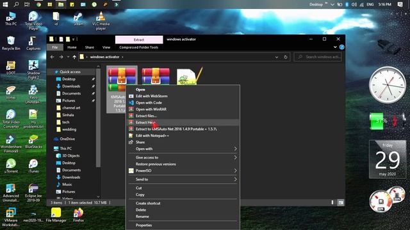Open my problems.txt file icon
Viewport: 410px width, 230px height.
point(33,119)
